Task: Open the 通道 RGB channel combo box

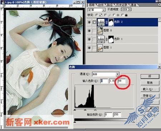Action: pos(106,74)
